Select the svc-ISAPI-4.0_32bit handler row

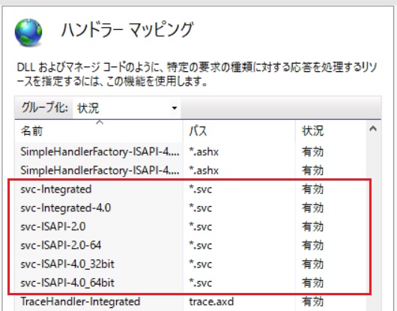[x=190, y=264]
